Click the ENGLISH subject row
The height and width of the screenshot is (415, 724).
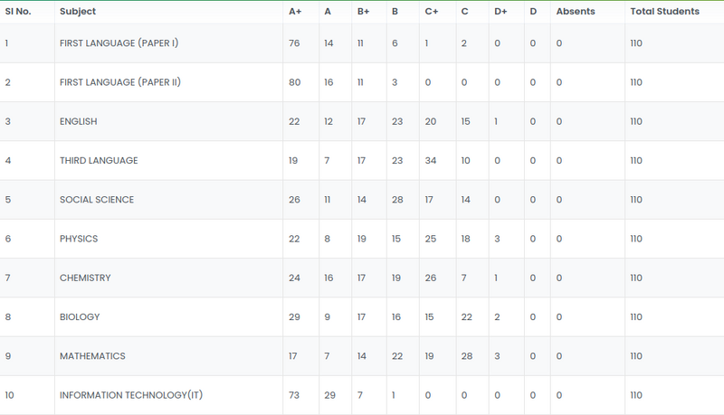point(79,121)
